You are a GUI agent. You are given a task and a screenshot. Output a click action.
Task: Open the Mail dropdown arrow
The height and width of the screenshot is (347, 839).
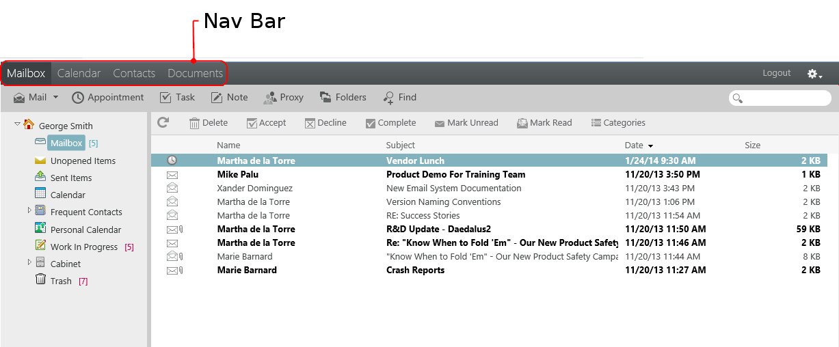(x=55, y=98)
